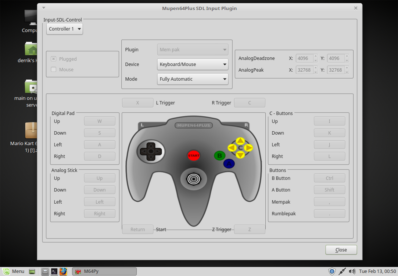Open the volume tray icon
This screenshot has width=398, height=276.
point(352,271)
